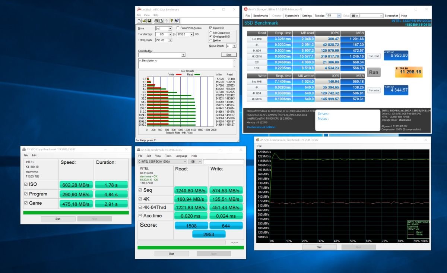Open the Total Length 256 MB dropdown
Image resolution: width=447 pixels, height=273 pixels.
pyautogui.click(x=170, y=40)
